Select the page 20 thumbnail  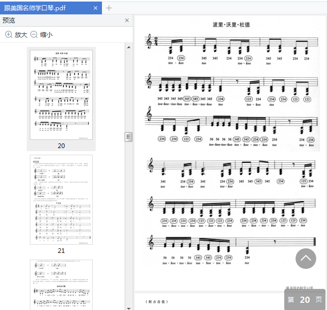coord(61,95)
